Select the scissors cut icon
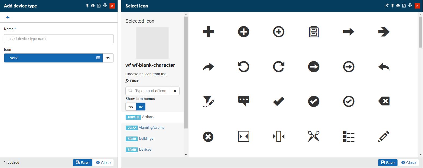The image size is (423, 168). 313,136
